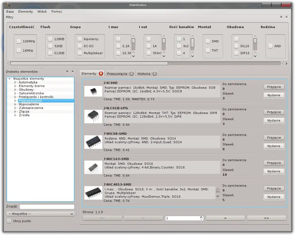The height and width of the screenshot is (235, 295).
Task: Close the Historia tab icon
Action: click(154, 74)
